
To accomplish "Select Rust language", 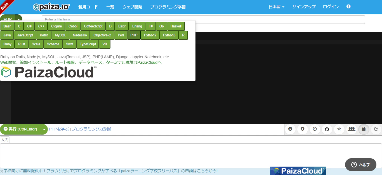I will tap(22, 44).
